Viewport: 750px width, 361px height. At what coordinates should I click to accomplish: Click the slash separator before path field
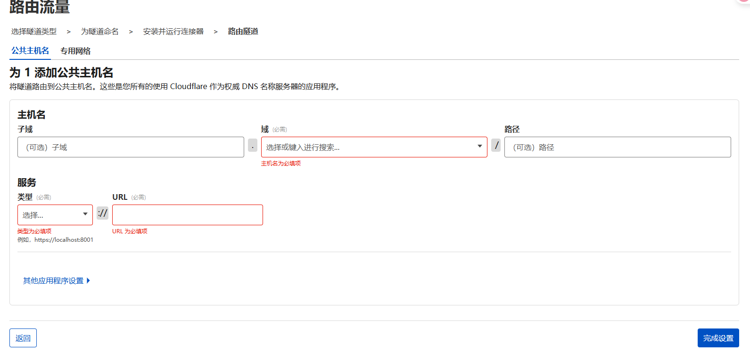[x=496, y=145]
